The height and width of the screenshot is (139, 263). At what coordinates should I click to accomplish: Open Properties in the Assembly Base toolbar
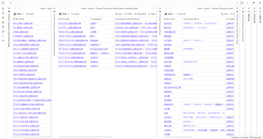point(140,14)
